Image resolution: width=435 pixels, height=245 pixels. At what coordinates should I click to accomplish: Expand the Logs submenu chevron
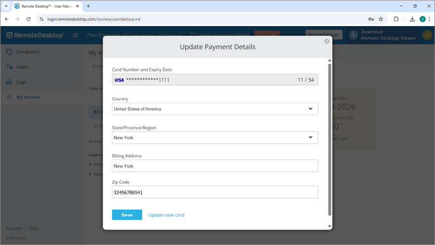75,83
